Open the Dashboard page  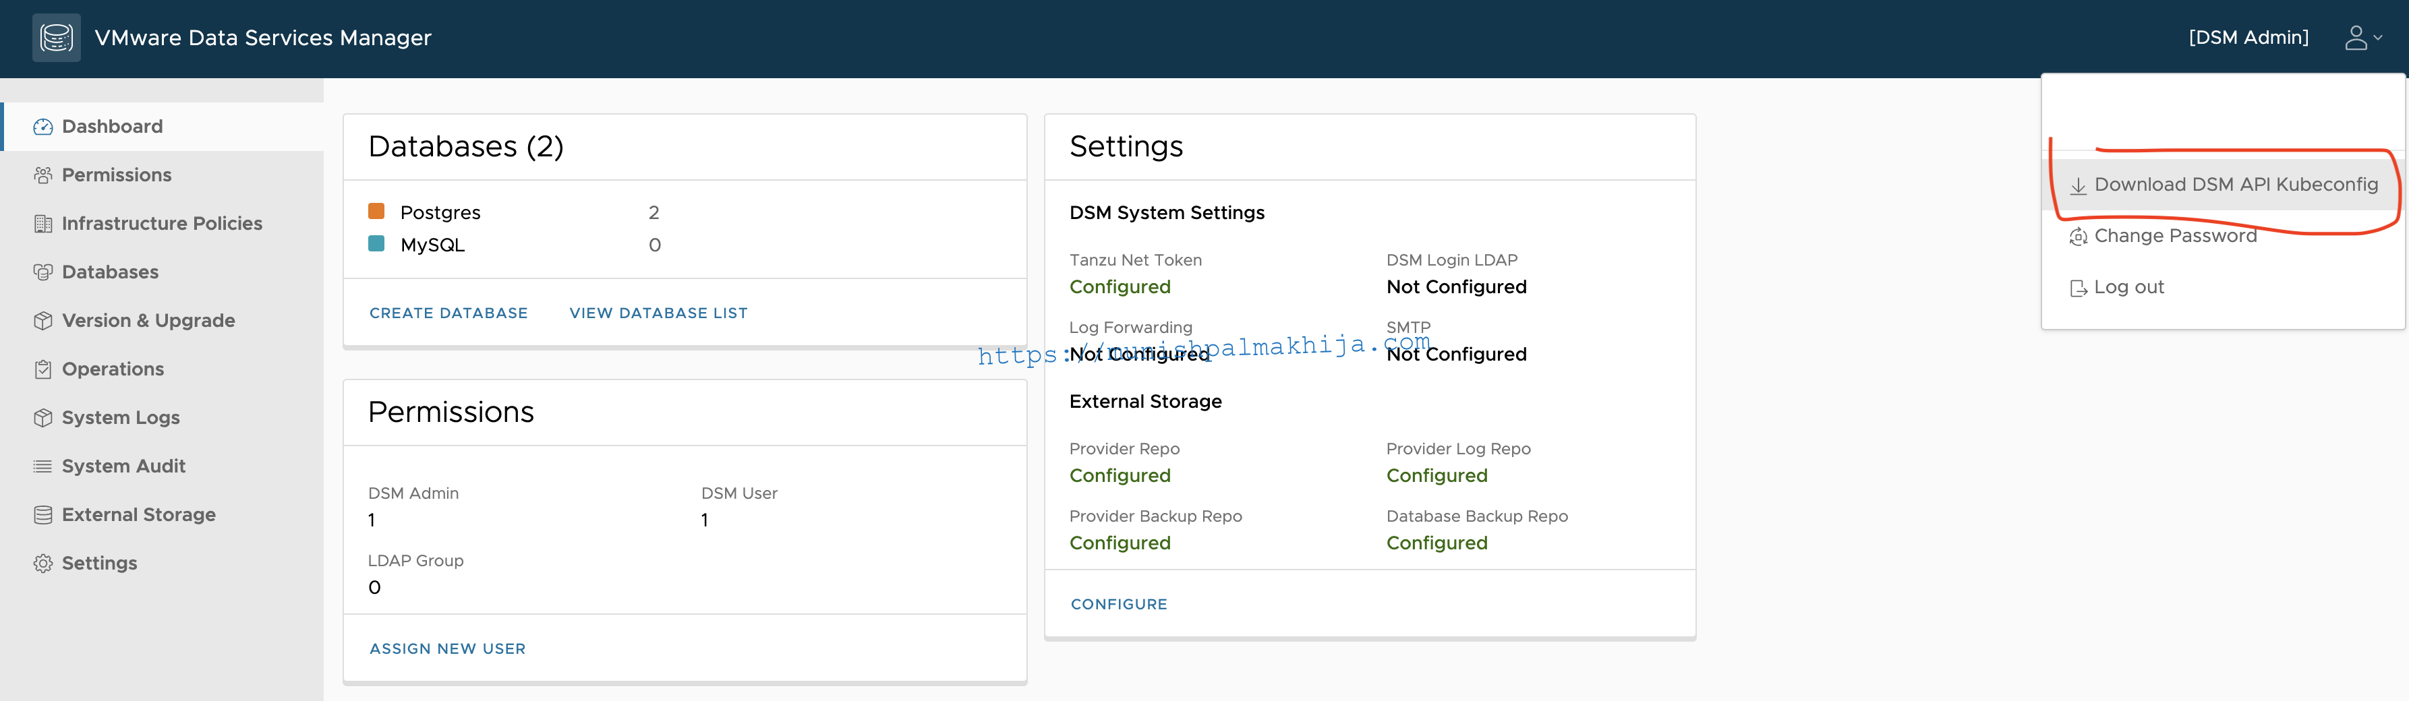[x=163, y=127]
